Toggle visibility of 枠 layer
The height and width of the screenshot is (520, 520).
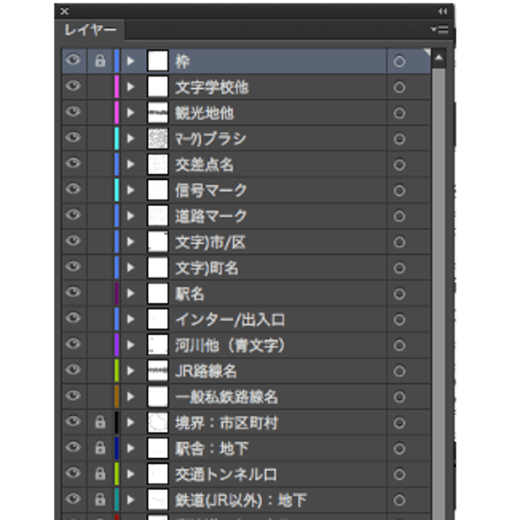coord(73,60)
